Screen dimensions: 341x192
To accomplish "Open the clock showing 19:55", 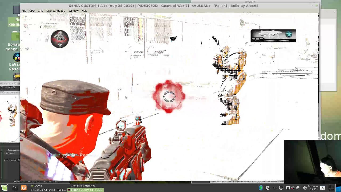I will (x=314, y=188).
